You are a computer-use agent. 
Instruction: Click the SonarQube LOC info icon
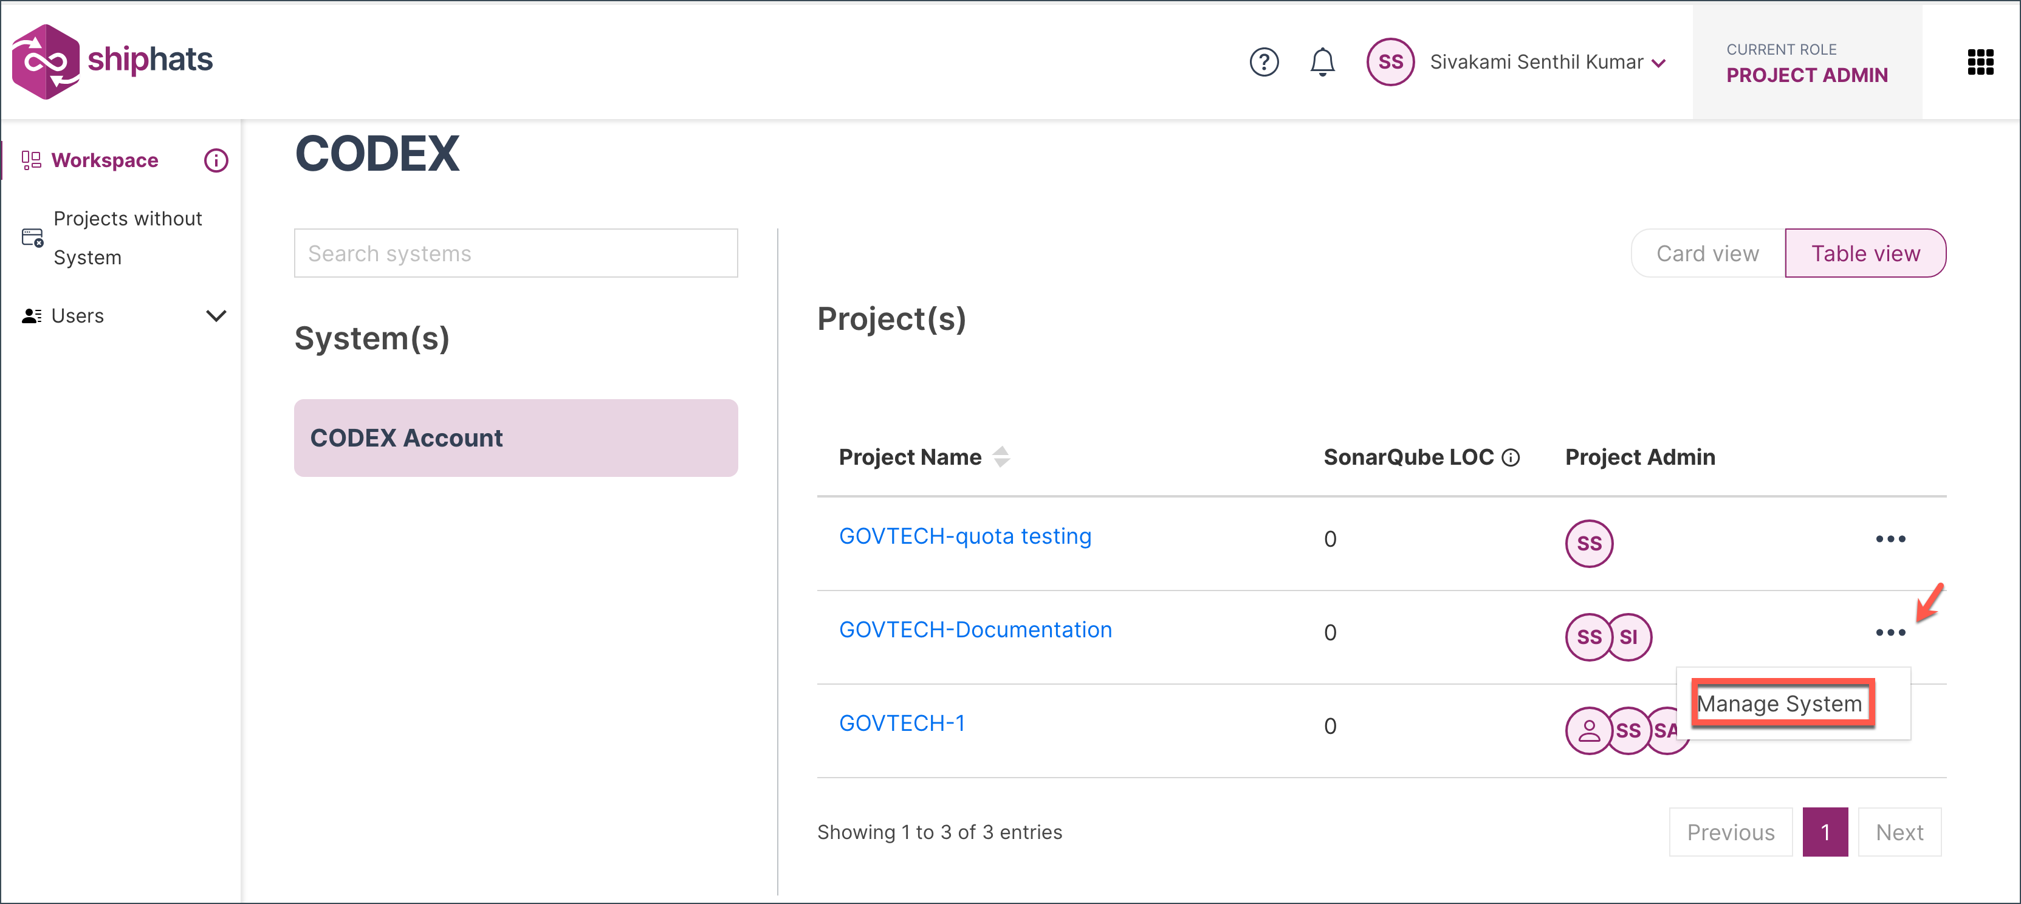[1510, 457]
